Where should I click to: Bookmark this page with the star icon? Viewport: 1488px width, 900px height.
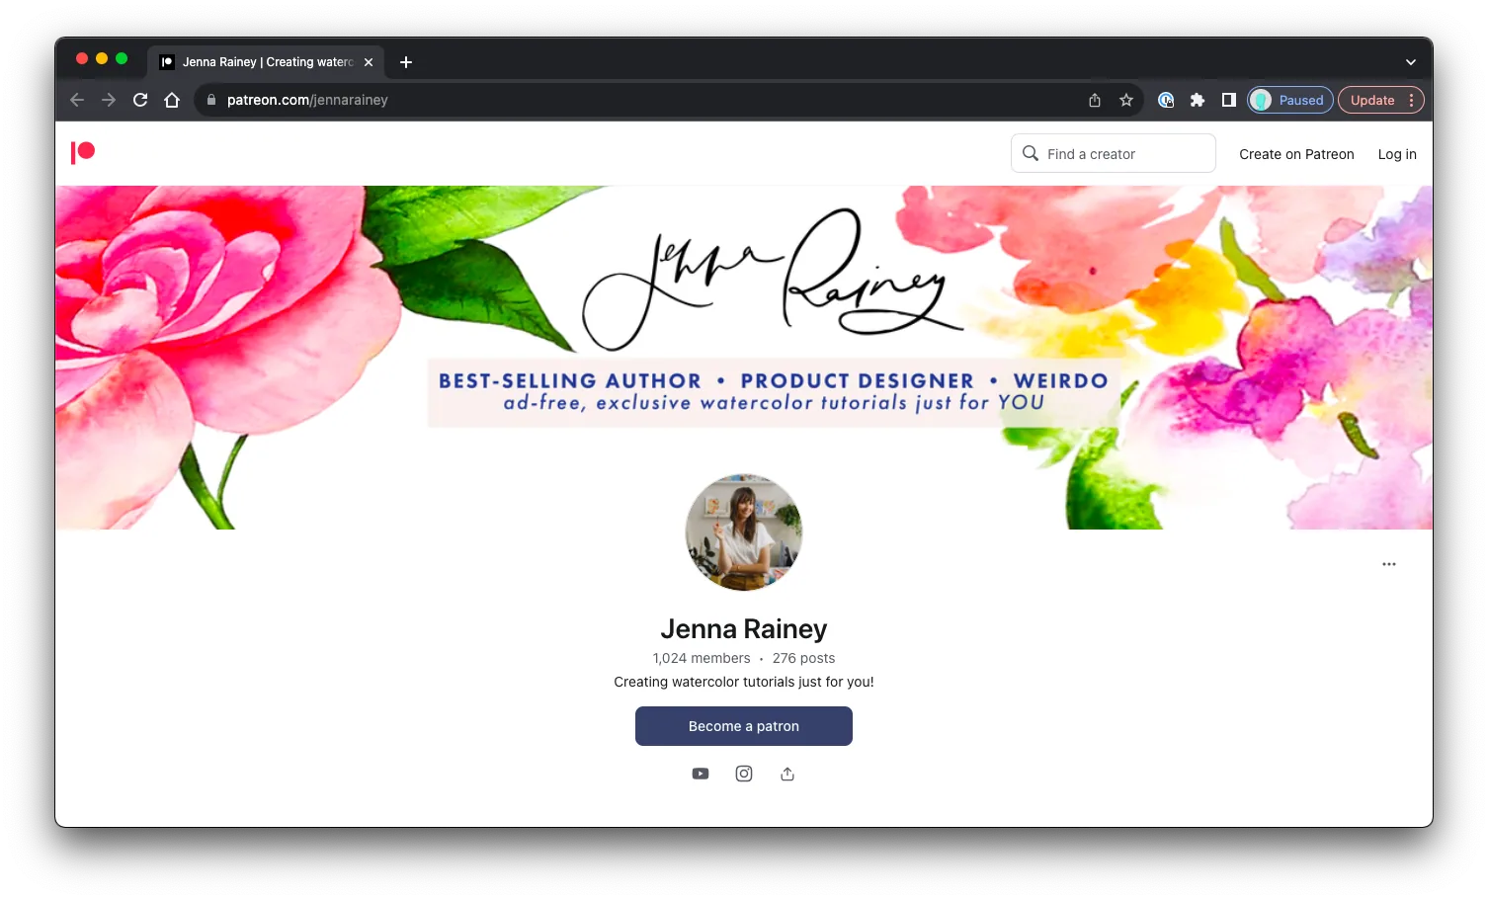[1126, 100]
